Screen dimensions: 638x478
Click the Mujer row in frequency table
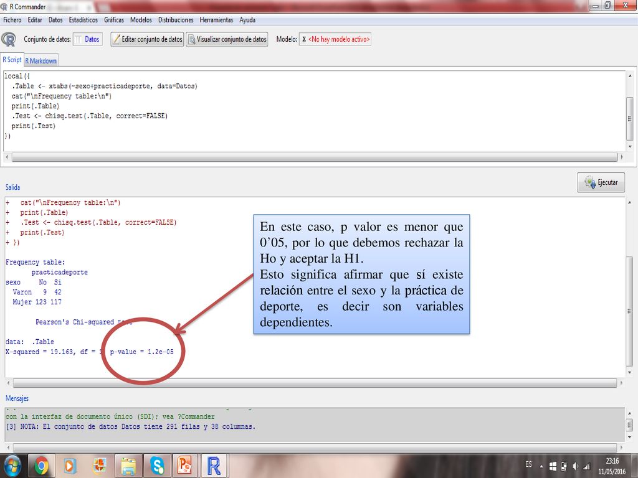tap(37, 302)
